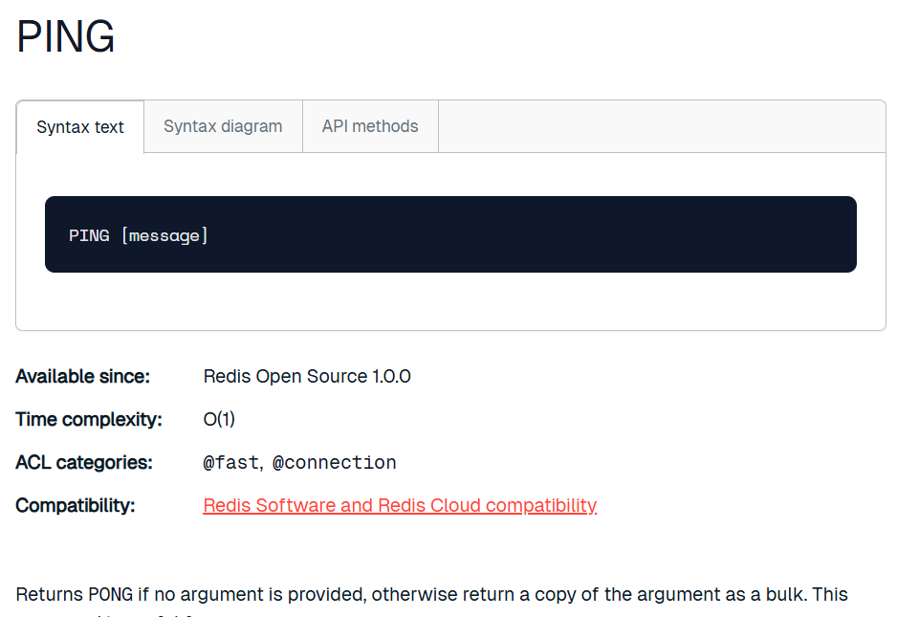Select the Syntax text tab

pos(80,127)
